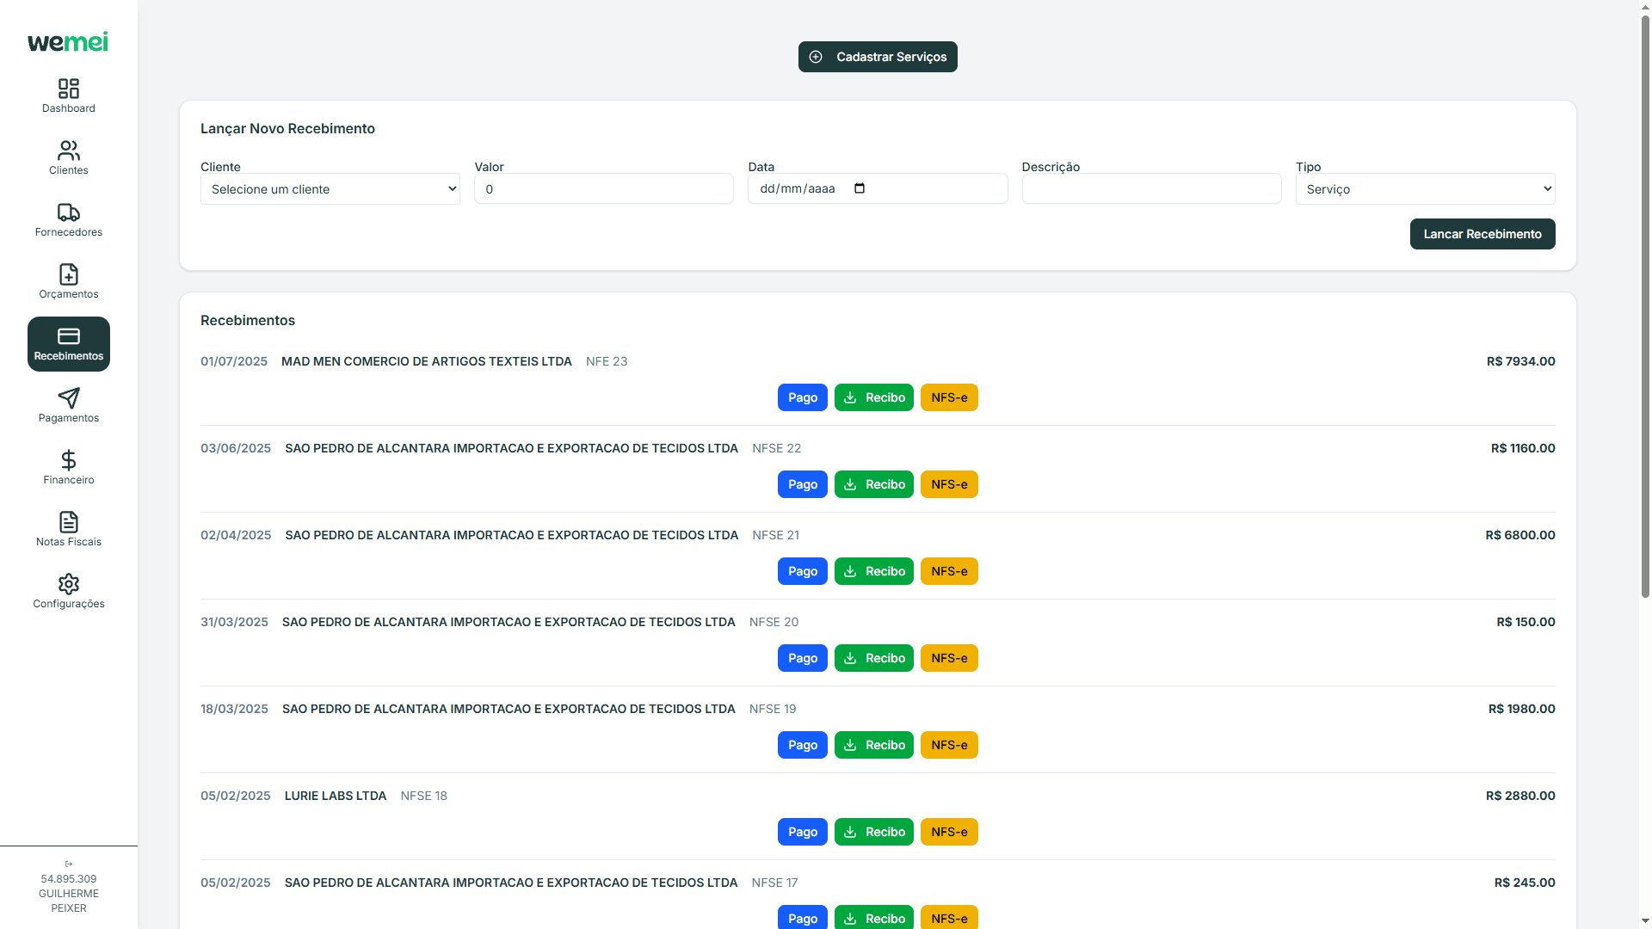Toggle Pago status on LURIE LABS entry
The width and height of the screenshot is (1652, 929).
click(x=802, y=832)
